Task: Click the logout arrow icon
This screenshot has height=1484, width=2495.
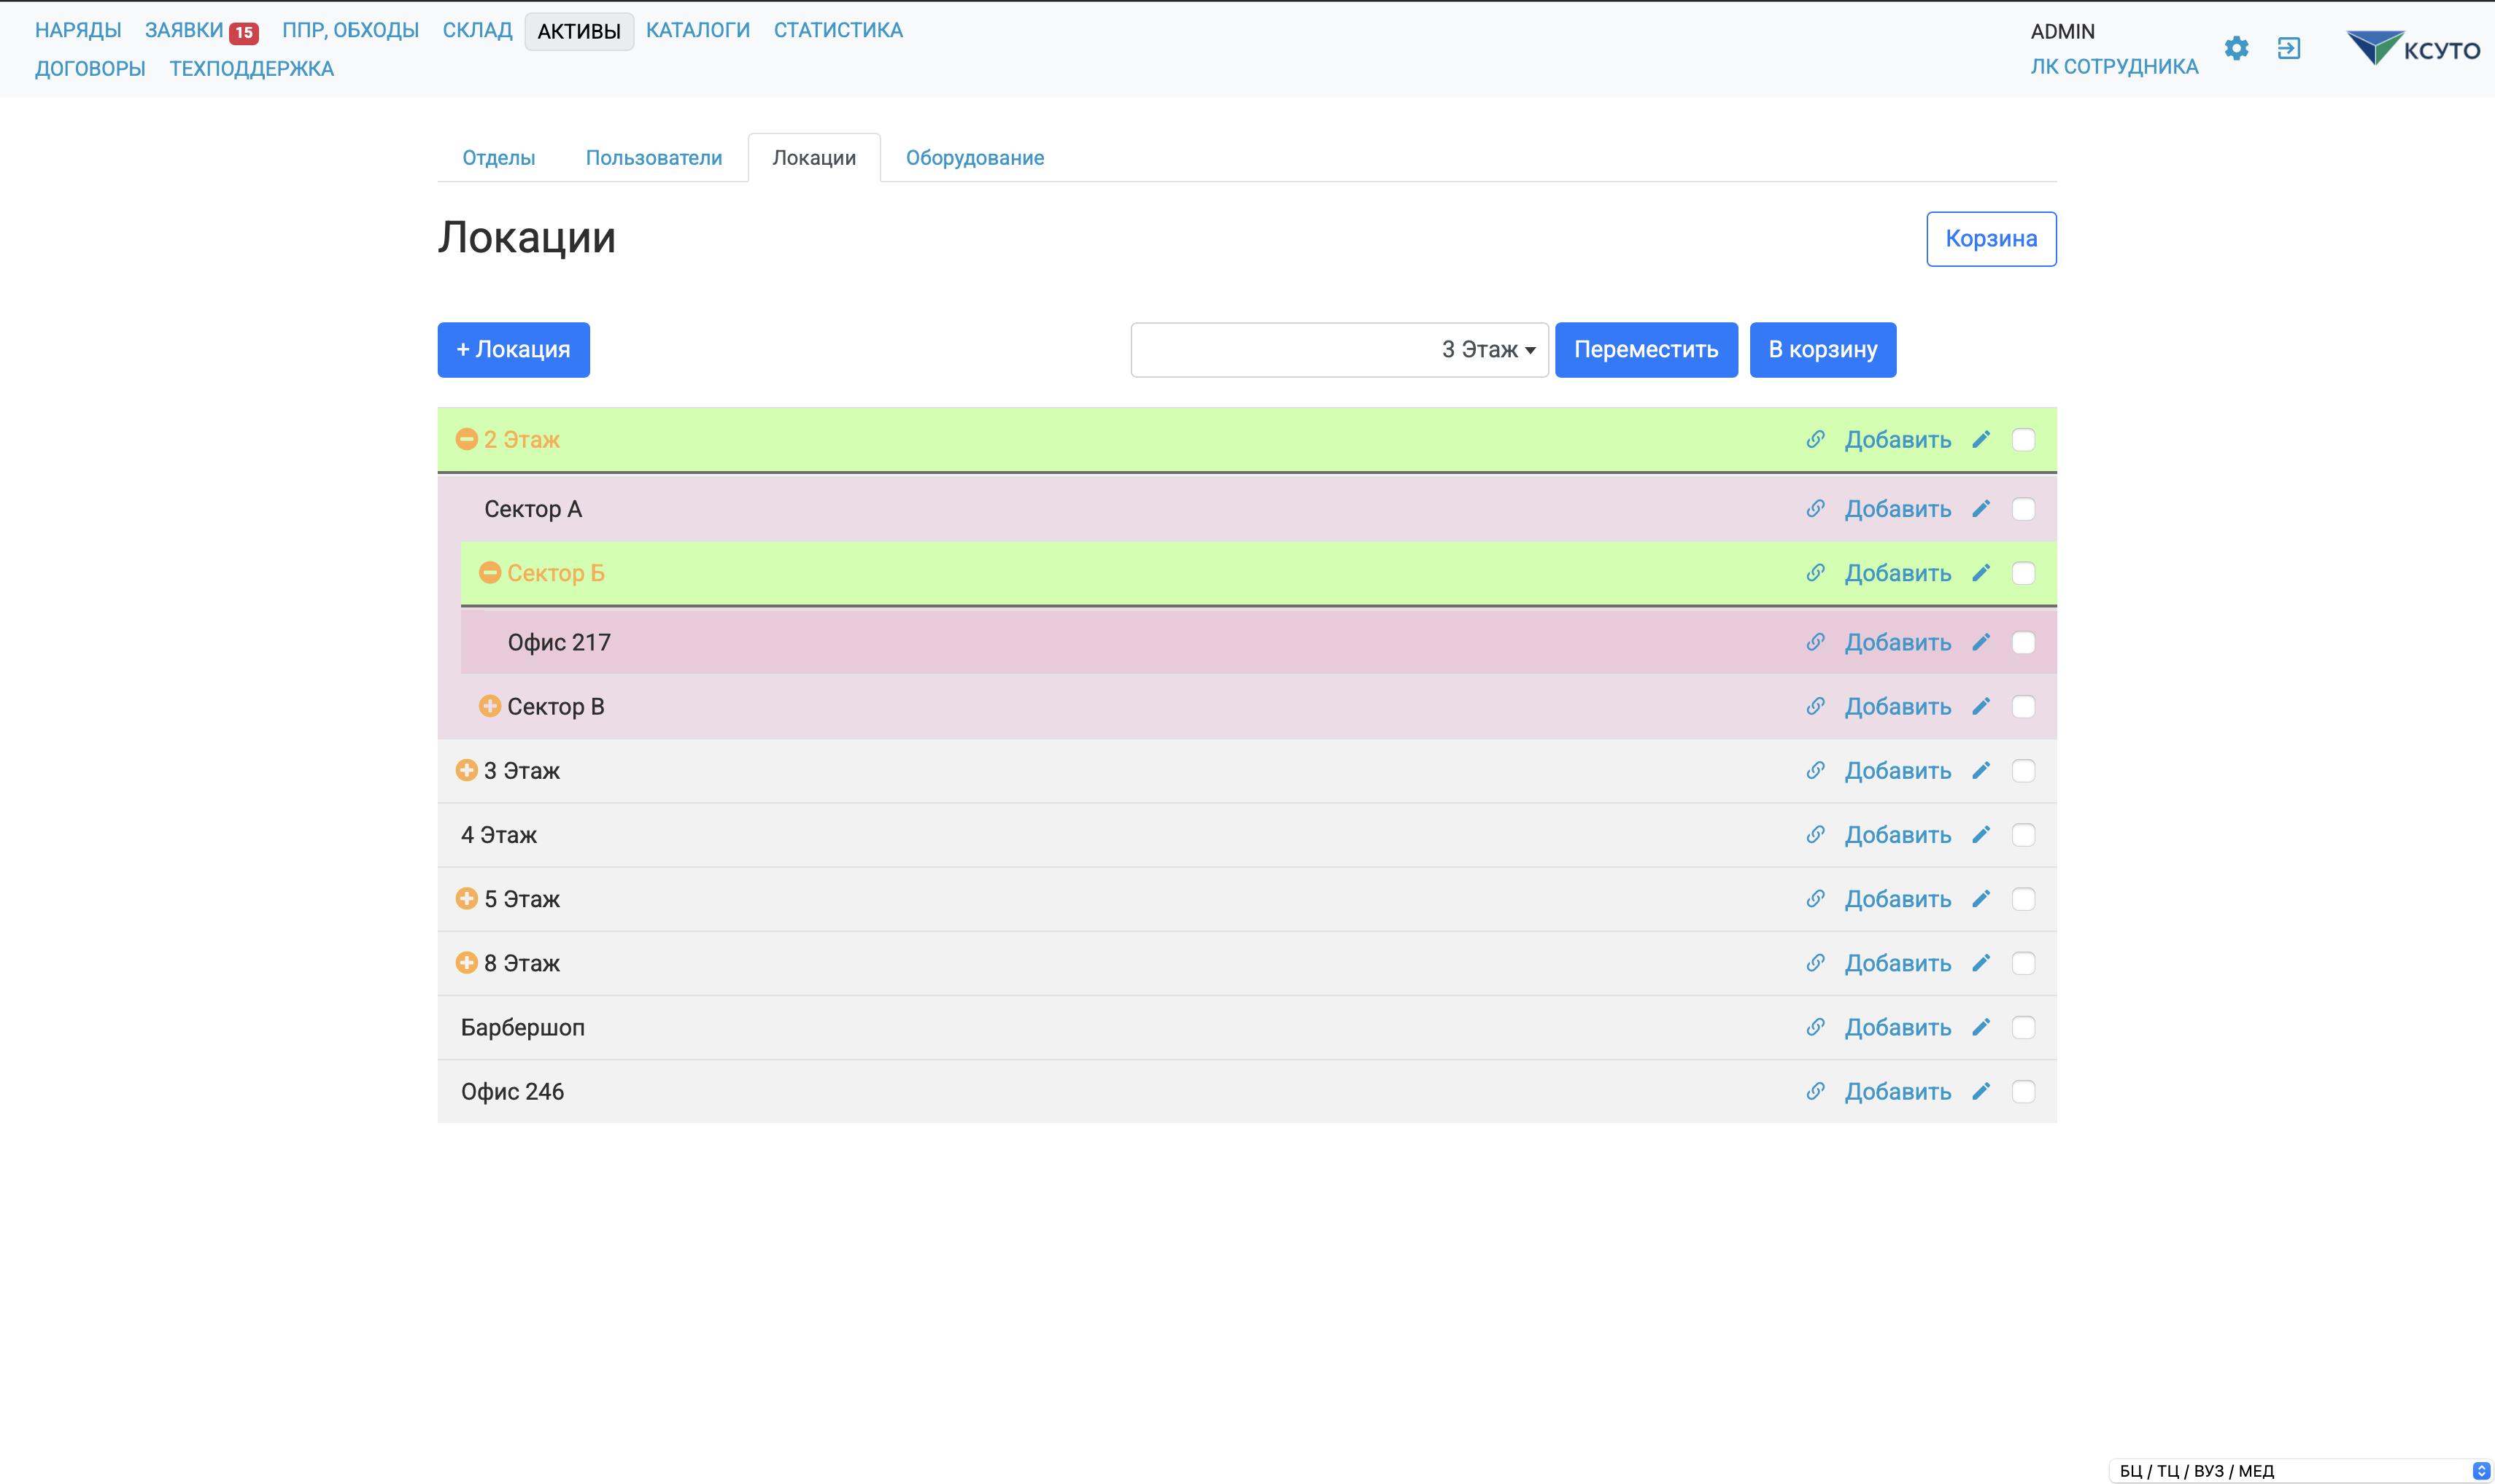Action: click(2289, 48)
